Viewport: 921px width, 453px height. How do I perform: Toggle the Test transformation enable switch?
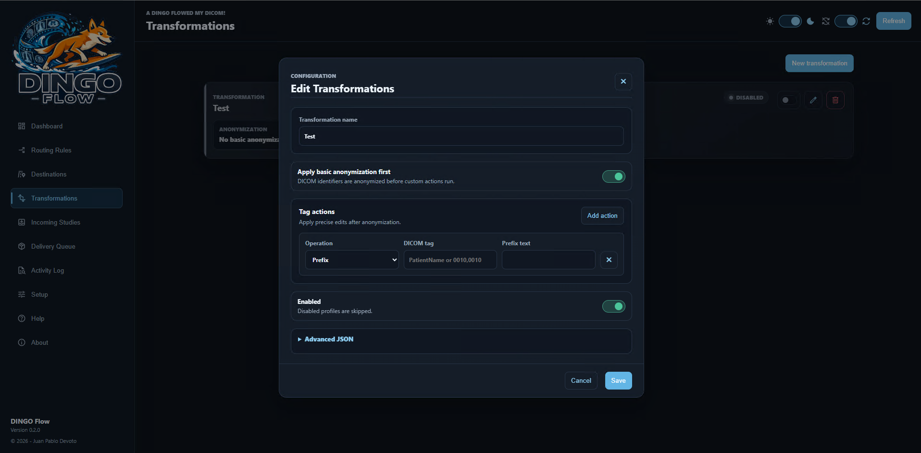click(788, 100)
